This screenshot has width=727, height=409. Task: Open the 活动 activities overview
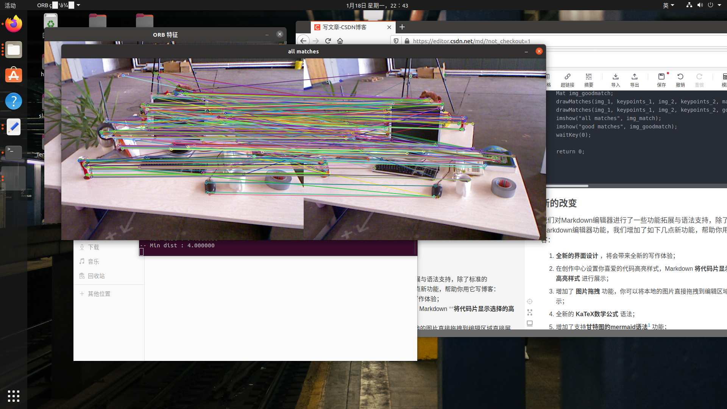10,5
